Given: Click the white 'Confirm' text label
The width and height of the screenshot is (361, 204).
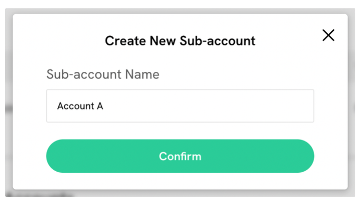Looking at the screenshot, I should coord(180,156).
